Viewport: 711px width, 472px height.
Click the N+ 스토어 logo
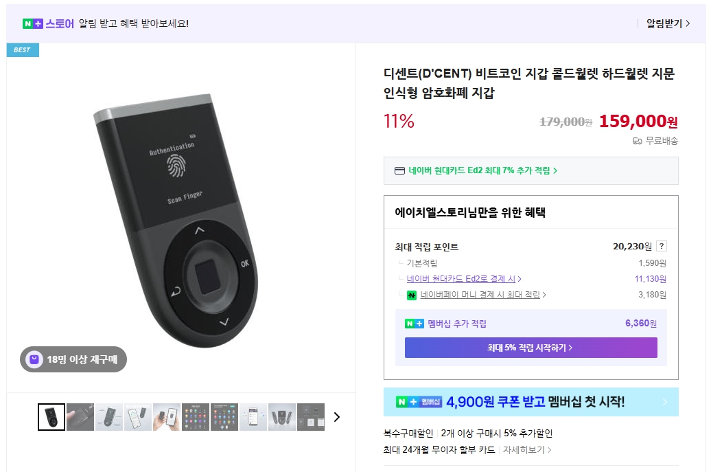pyautogui.click(x=48, y=23)
